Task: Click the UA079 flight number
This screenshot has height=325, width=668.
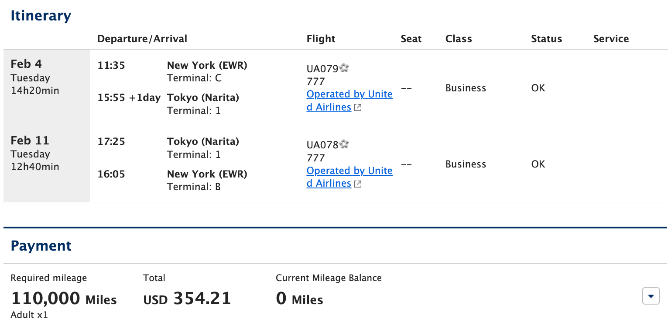Action: coord(322,69)
